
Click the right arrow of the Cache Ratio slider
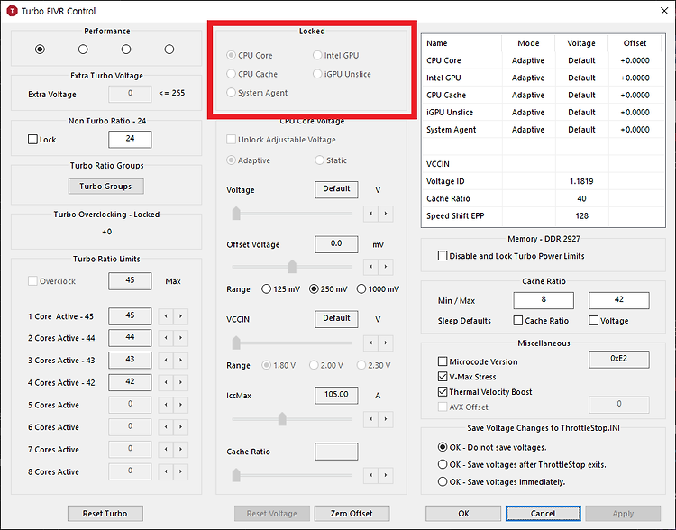point(386,475)
